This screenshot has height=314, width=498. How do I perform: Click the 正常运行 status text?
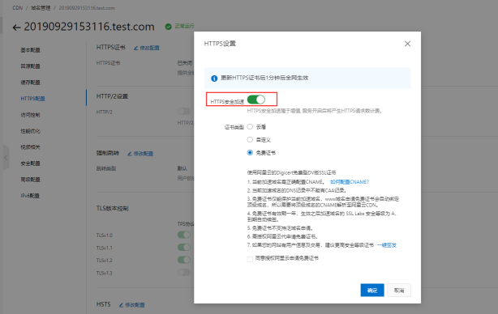(185, 26)
